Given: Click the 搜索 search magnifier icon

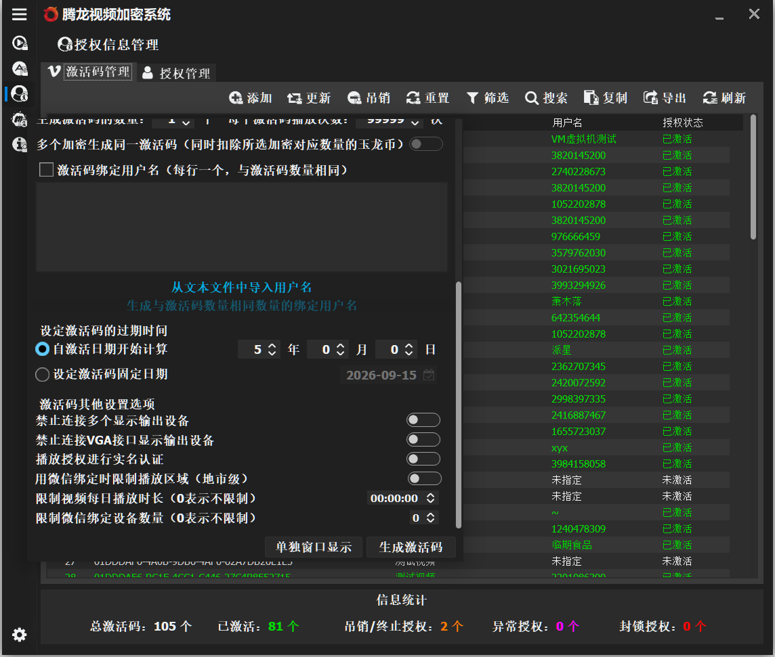Looking at the screenshot, I should (531, 97).
